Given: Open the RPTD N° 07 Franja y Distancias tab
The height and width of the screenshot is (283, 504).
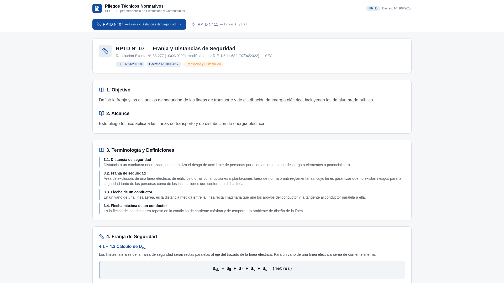Looking at the screenshot, I should (139, 24).
